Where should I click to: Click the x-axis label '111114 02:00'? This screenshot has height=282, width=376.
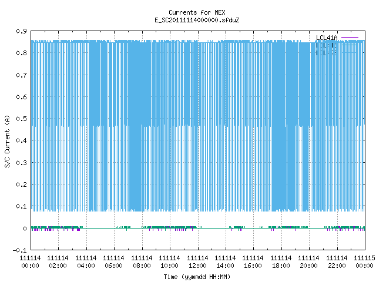coord(58,262)
